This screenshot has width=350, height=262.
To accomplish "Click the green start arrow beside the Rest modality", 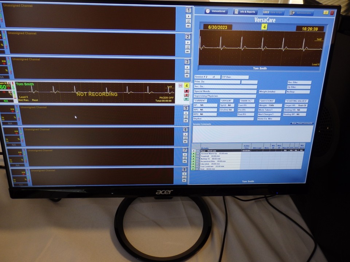I will (194, 150).
